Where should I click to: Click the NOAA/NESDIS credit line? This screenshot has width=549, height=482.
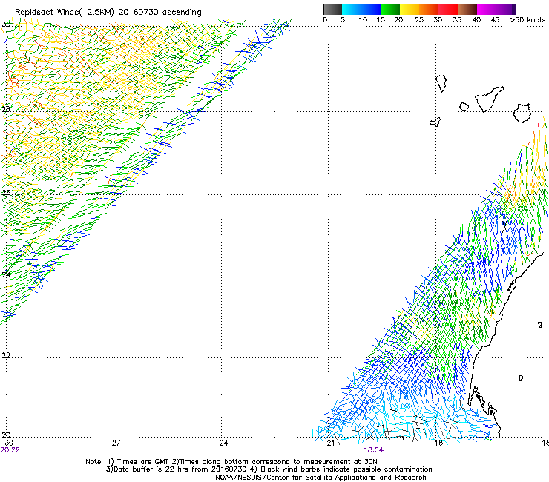[320, 478]
